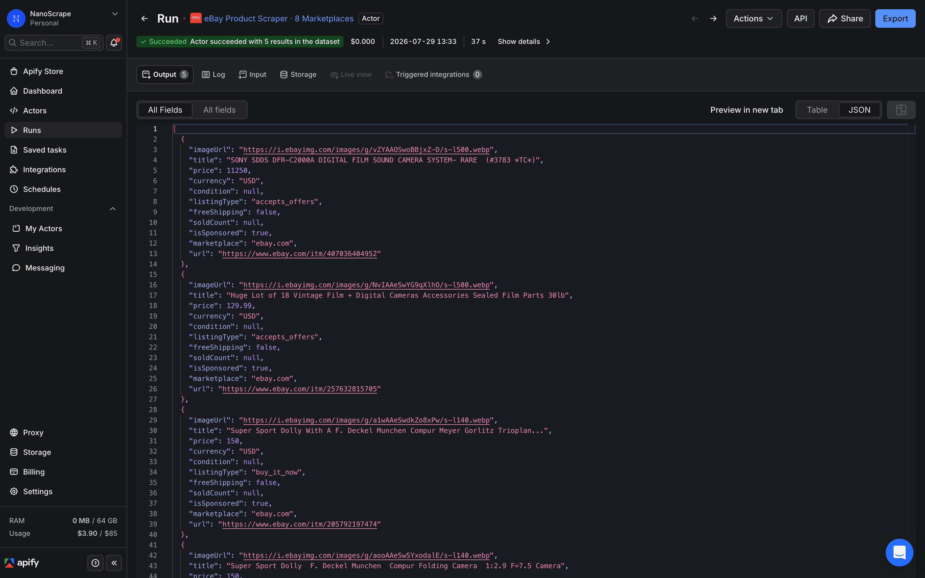Open Settings page

pos(63,492)
